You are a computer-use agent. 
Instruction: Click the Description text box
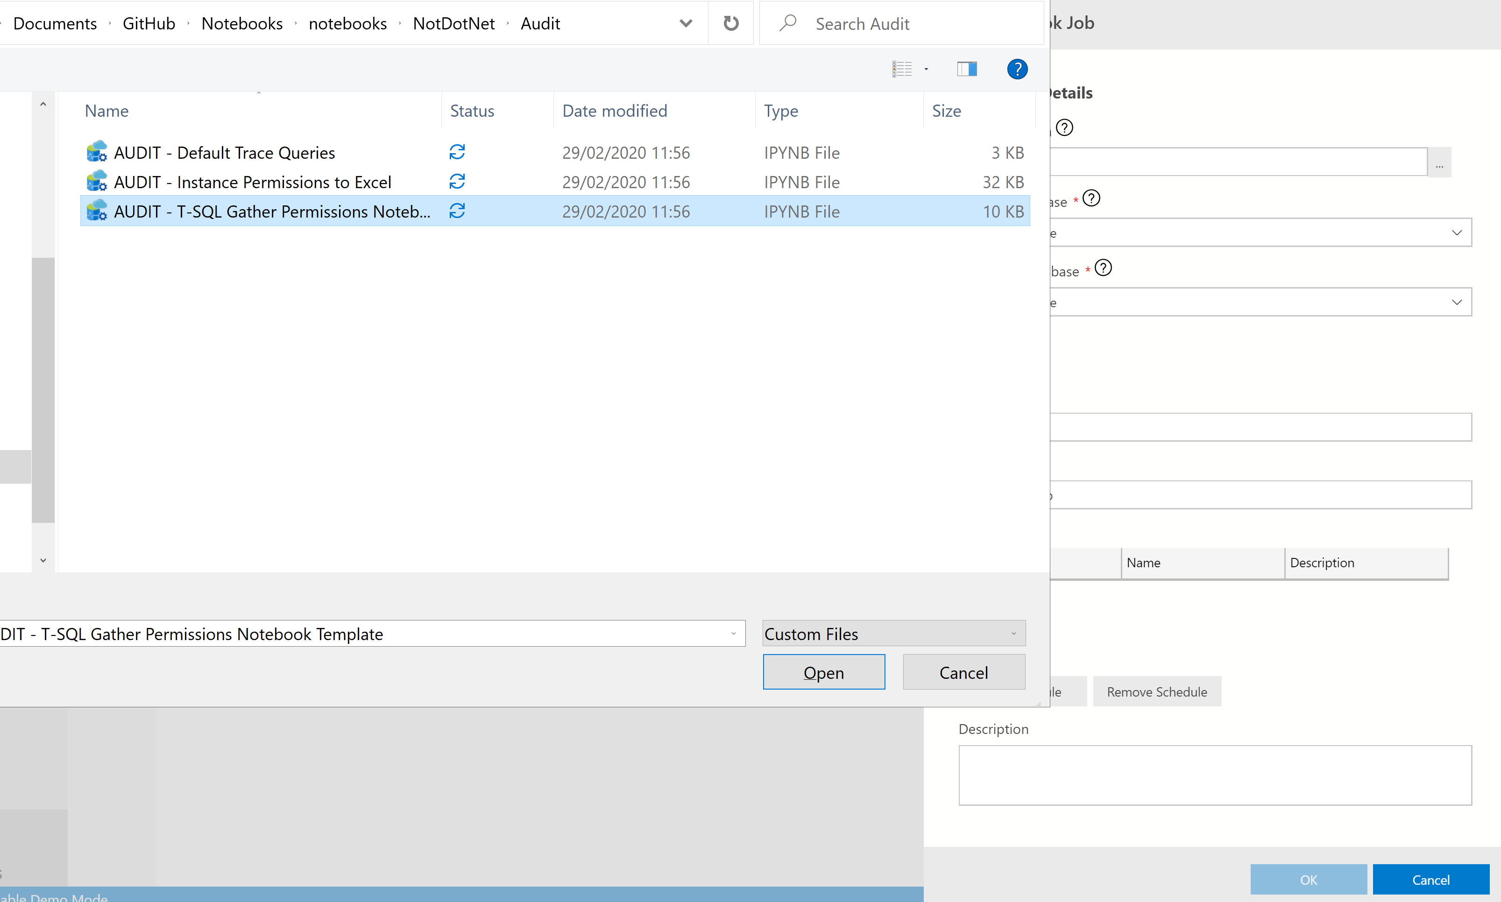click(x=1215, y=775)
